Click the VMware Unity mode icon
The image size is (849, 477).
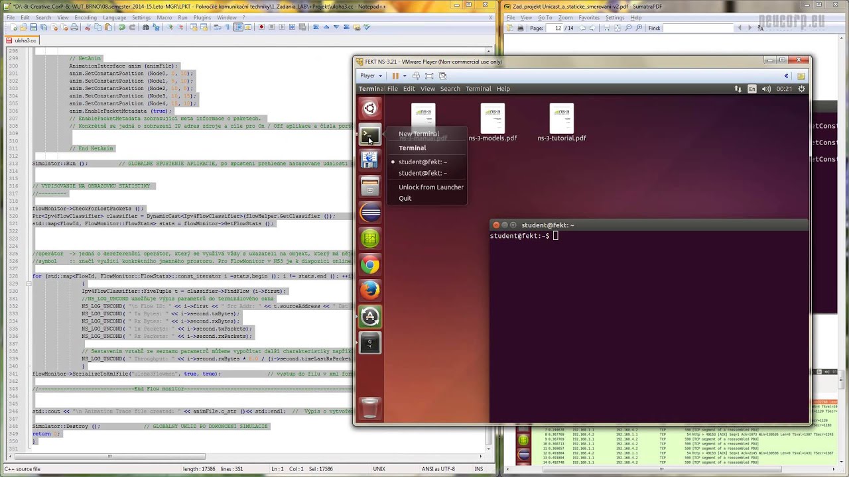point(443,76)
